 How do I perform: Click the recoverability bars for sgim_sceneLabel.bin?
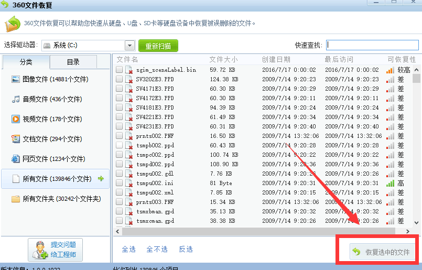pos(390,70)
